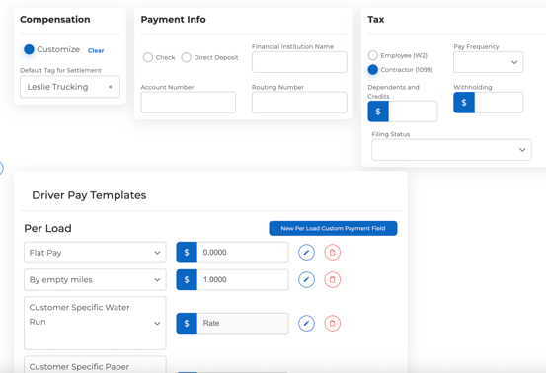Edit the Customer Specific Water Run row
This screenshot has width=546, height=373.
tap(306, 324)
